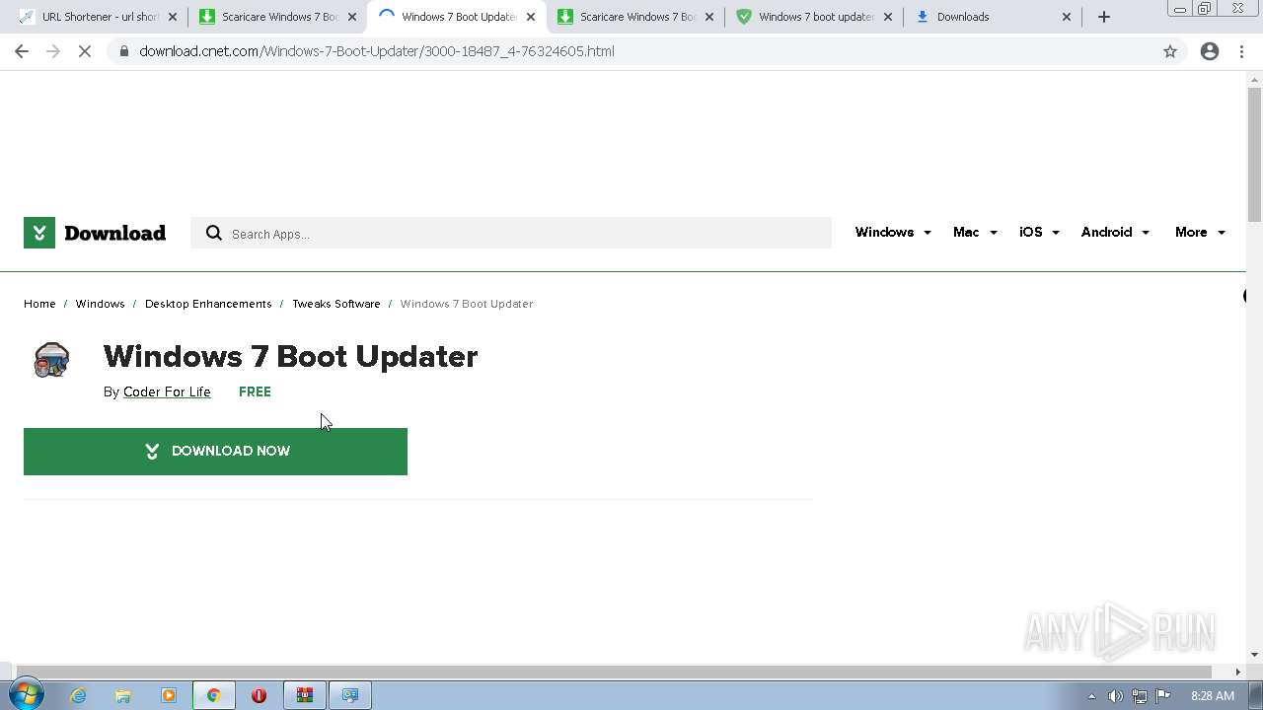This screenshot has width=1263, height=710.
Task: Click the vertical page scrollbar thumb
Action: point(1254,155)
